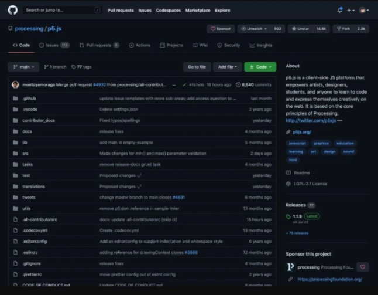
Task: Click the Go to file button
Action: [197, 67]
